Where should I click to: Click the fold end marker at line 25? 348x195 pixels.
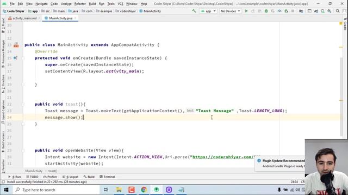click(23, 124)
